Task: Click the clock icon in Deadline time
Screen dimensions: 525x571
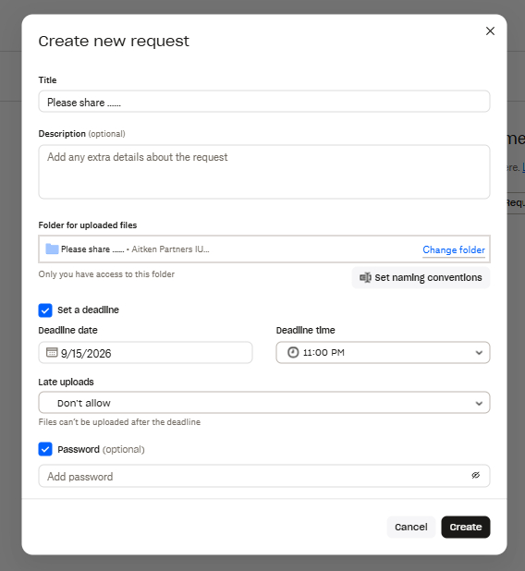Action: 293,353
